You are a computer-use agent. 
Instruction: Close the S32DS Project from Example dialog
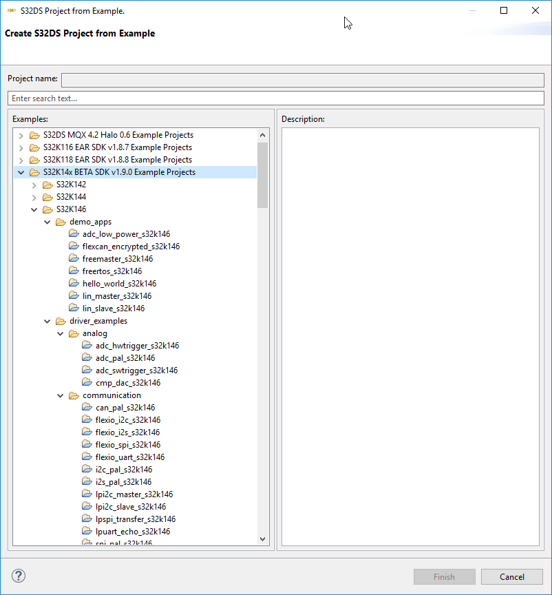click(x=535, y=10)
